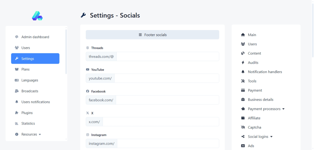Click the Admin dashboard fingerprint icon
Image resolution: width=314 pixels, height=150 pixels.
(x=17, y=37)
